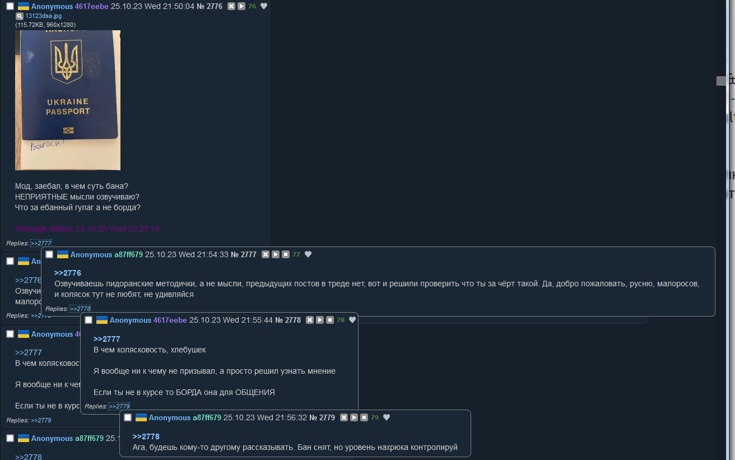Follow background >>2777 quote link
The width and height of the screenshot is (735, 460).
click(29, 352)
